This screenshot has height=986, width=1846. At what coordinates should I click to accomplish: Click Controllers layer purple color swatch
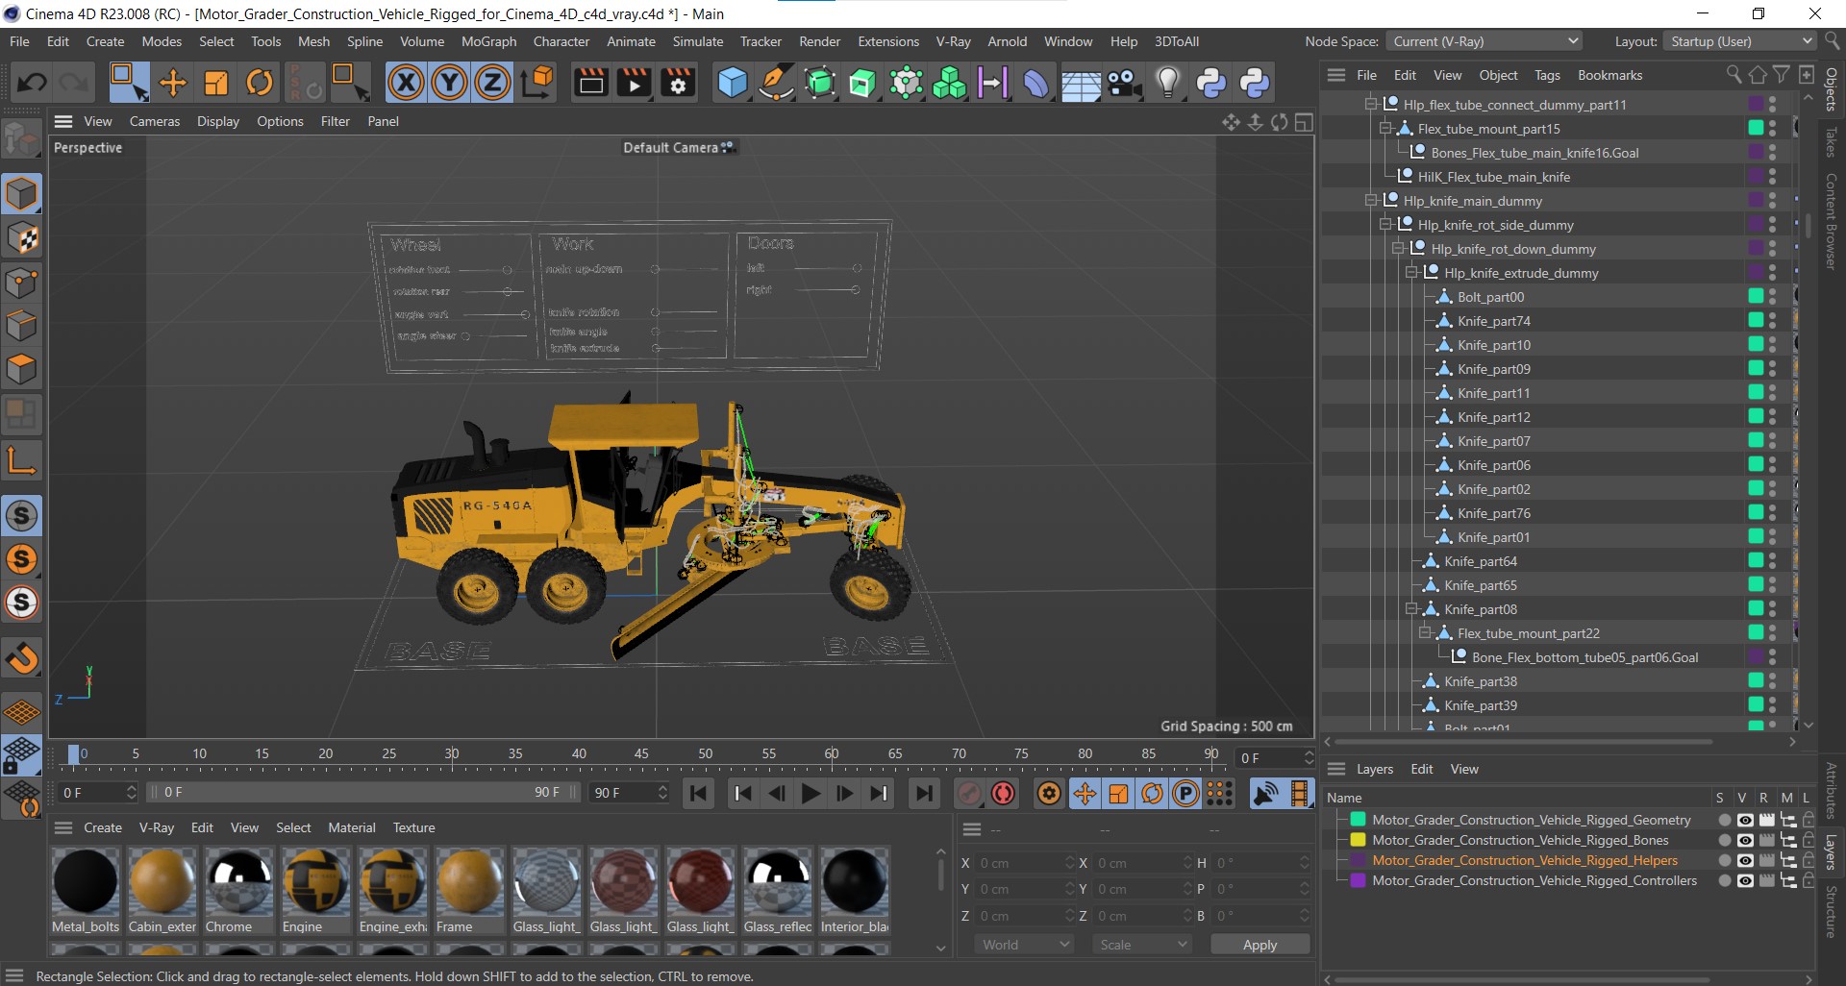point(1358,880)
